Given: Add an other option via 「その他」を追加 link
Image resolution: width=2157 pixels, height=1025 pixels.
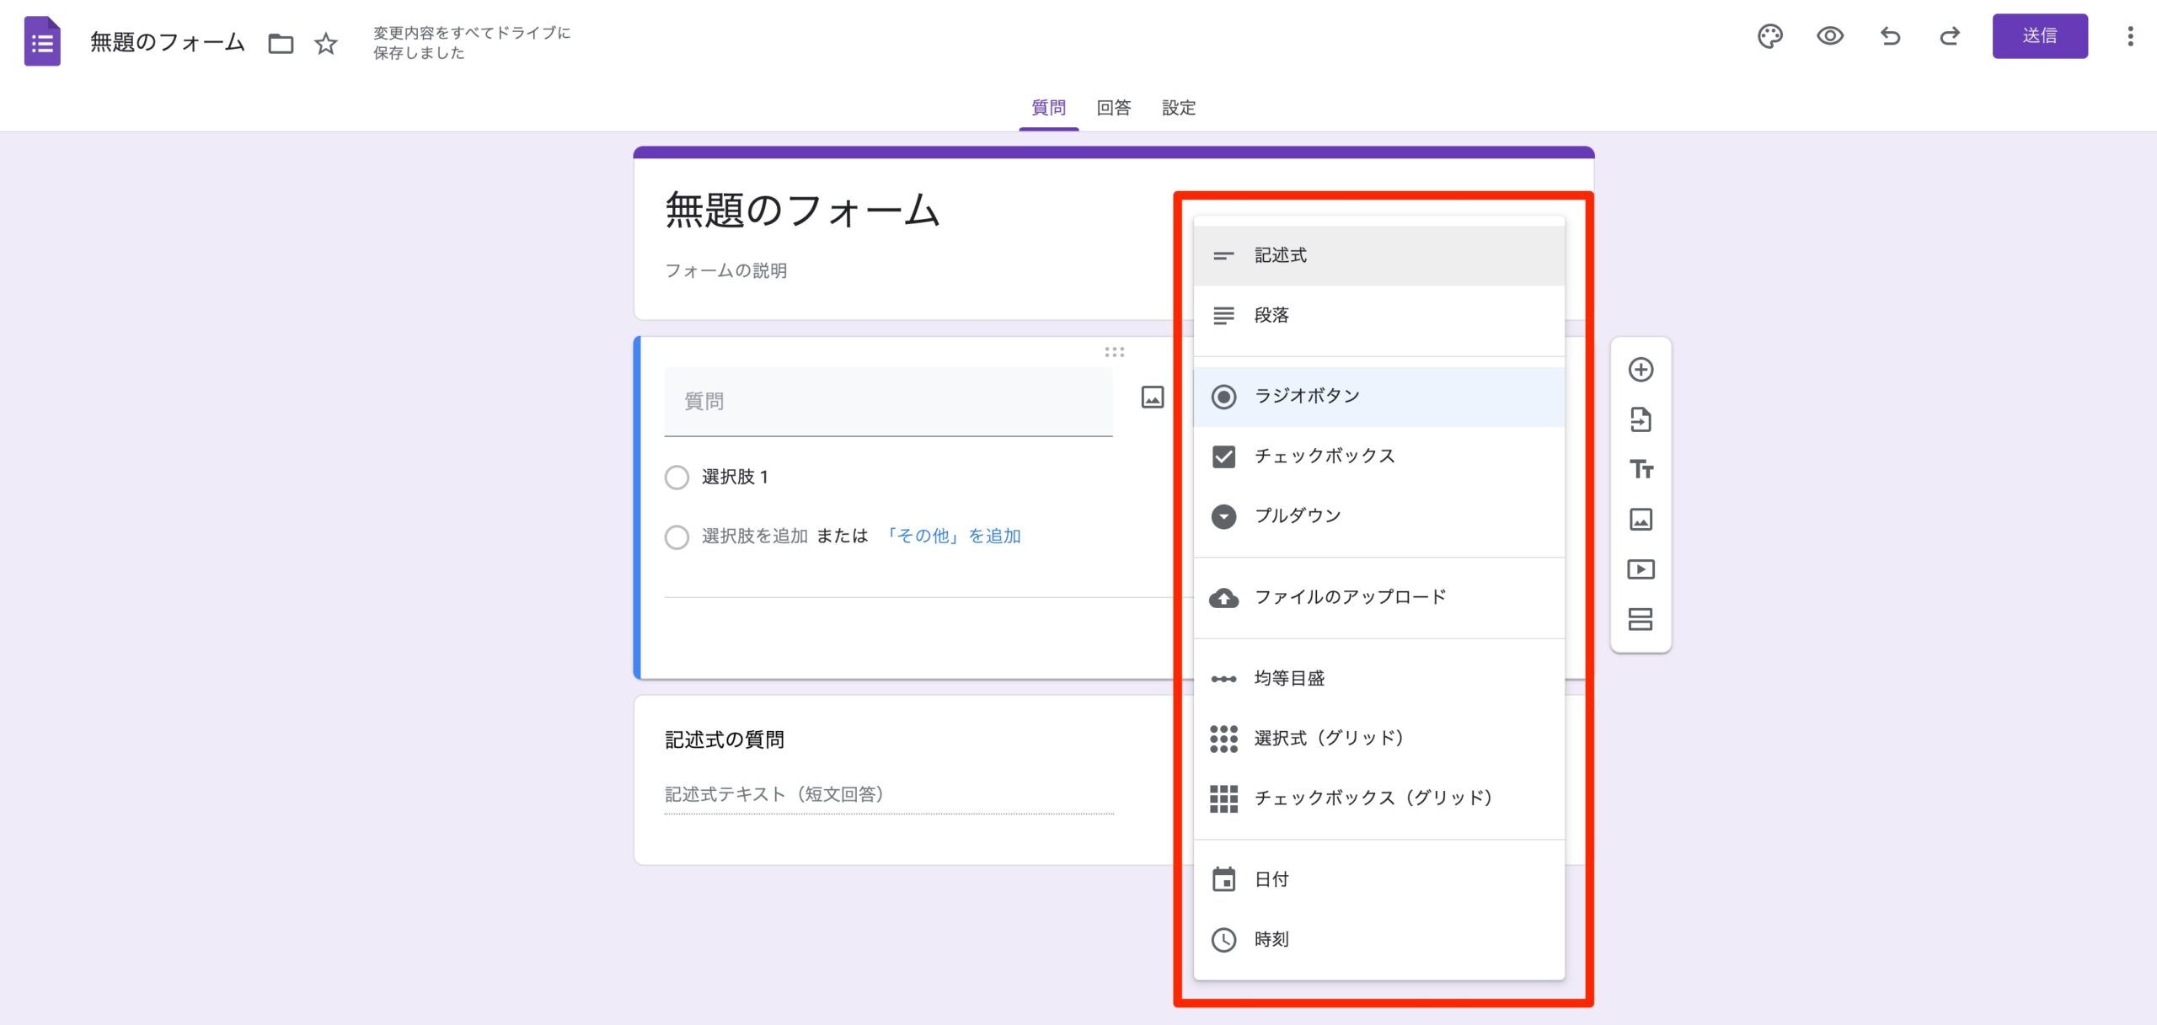Looking at the screenshot, I should pos(953,536).
